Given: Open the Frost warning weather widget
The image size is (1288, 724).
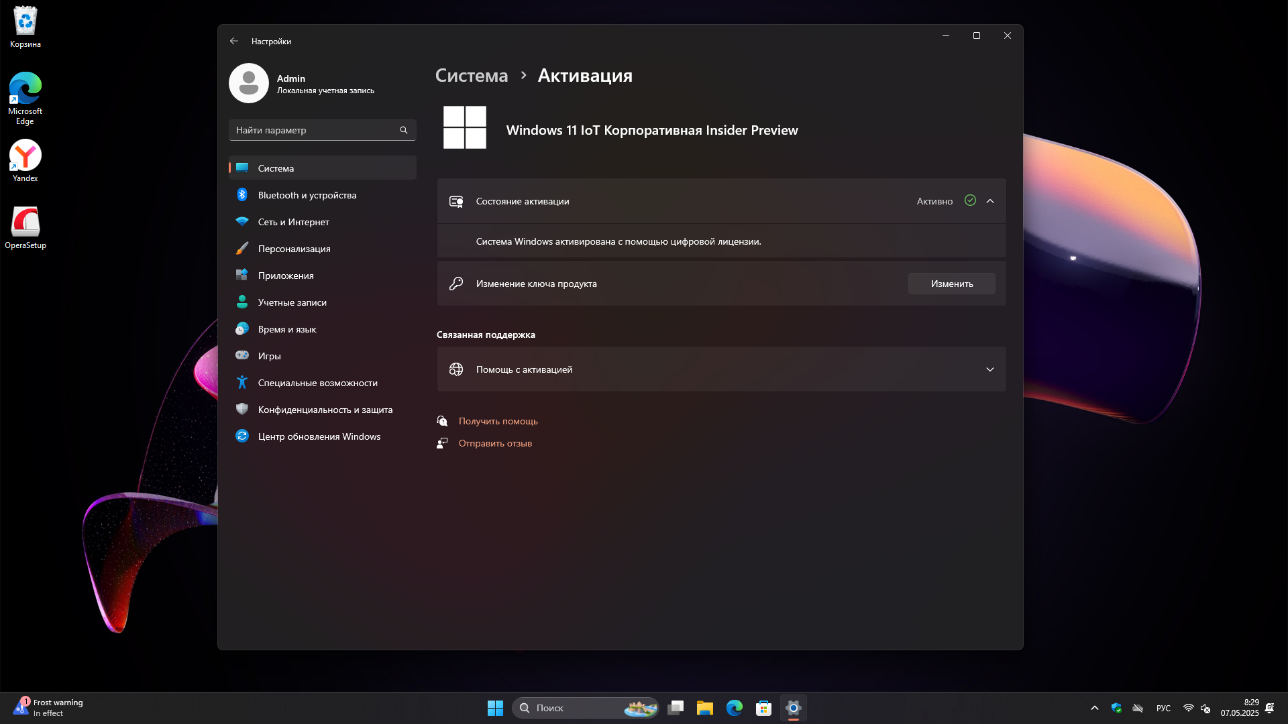Looking at the screenshot, I should [48, 708].
